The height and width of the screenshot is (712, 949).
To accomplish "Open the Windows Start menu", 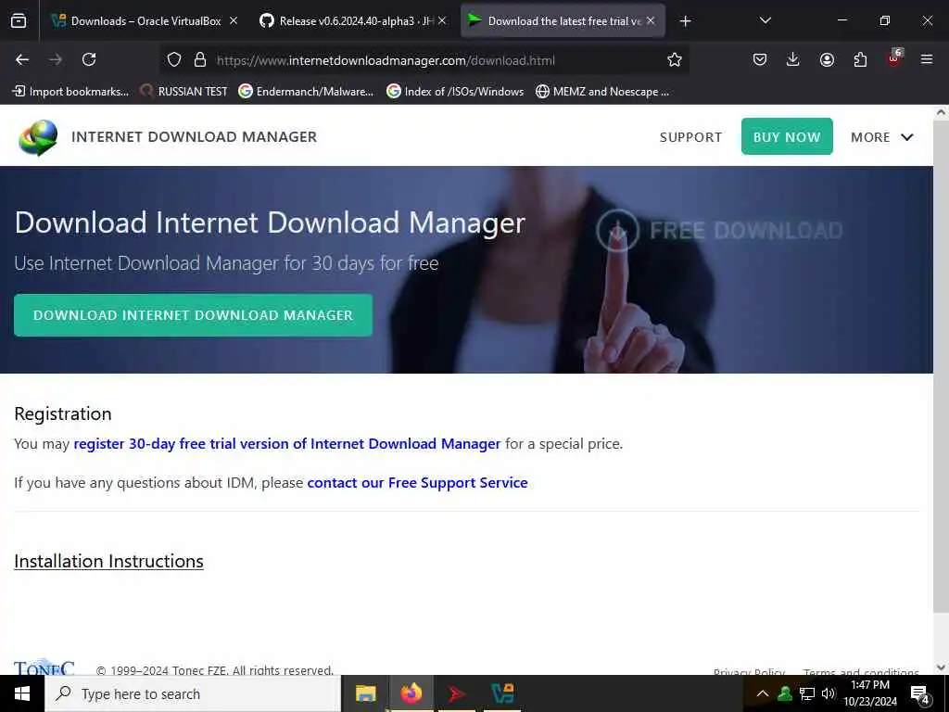I will 22,693.
